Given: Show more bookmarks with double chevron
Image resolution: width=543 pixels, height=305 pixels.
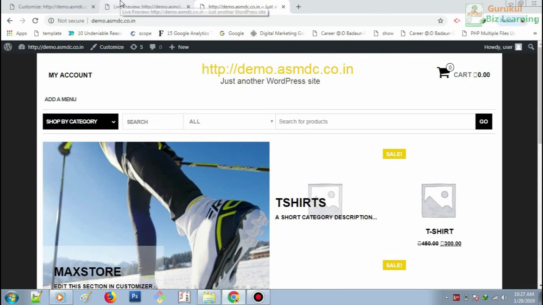Looking at the screenshot, I should click(x=535, y=33).
